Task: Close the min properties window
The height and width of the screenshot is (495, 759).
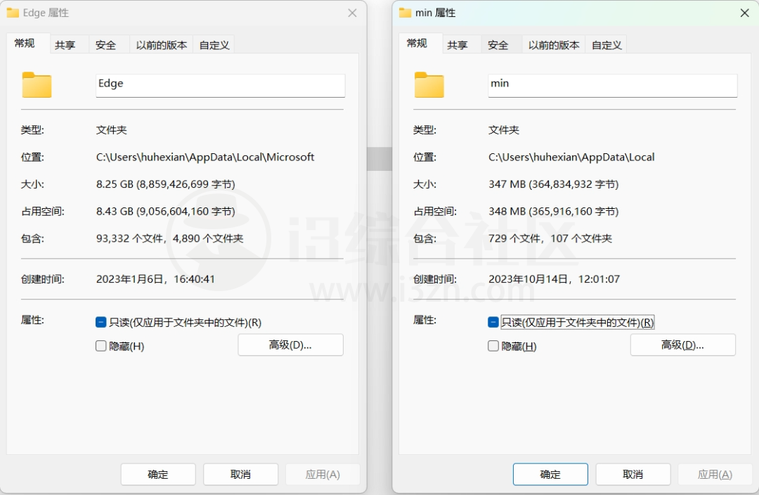Action: coord(744,13)
